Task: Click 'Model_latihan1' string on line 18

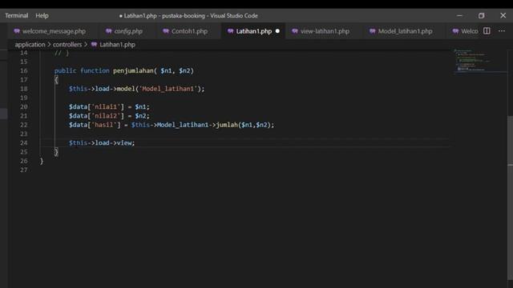Action: click(168, 89)
